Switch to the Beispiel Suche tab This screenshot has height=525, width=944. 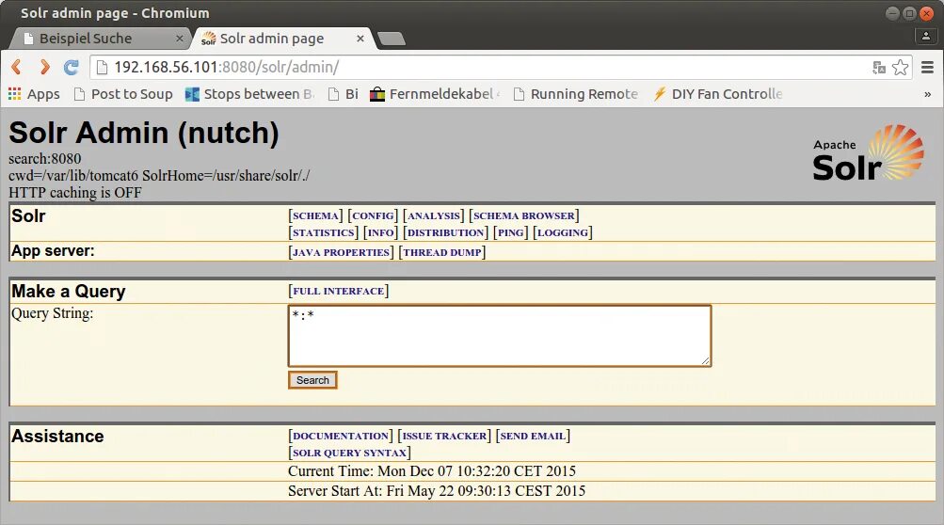pos(100,39)
